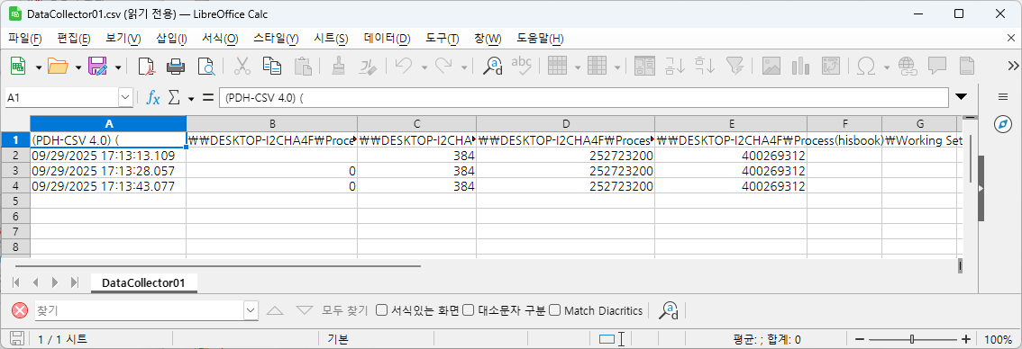Select the DataCollector01 sheet tab
Viewport: 1022px width, 349px height.
(144, 282)
